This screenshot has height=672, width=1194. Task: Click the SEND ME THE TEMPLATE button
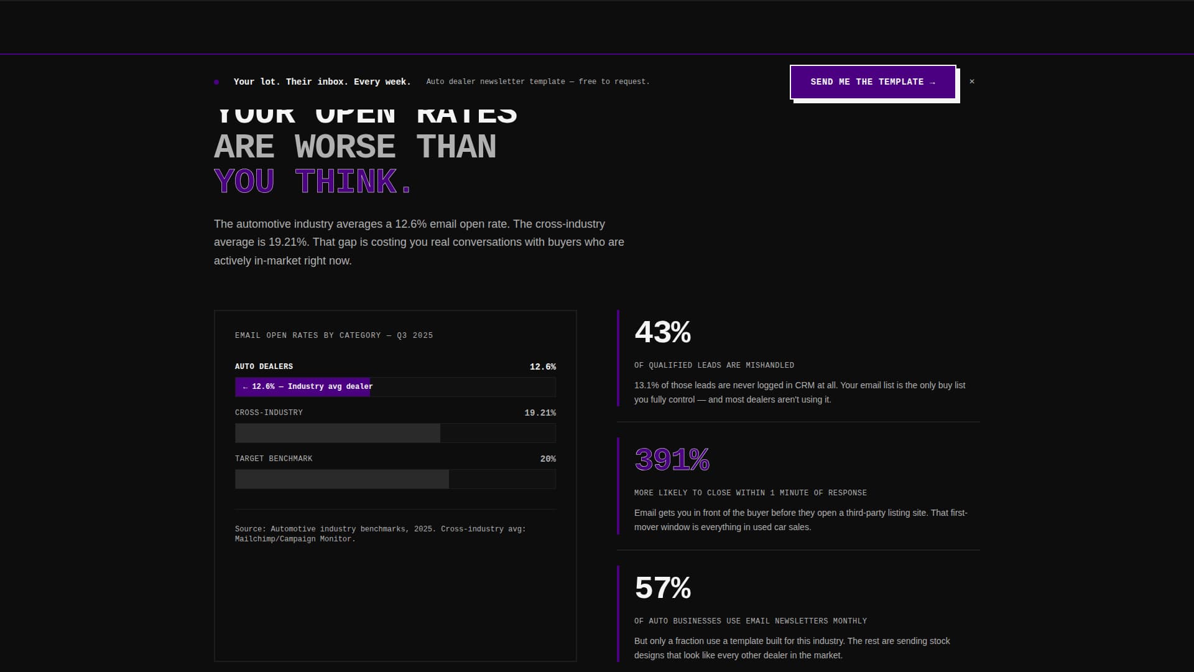pos(872,82)
